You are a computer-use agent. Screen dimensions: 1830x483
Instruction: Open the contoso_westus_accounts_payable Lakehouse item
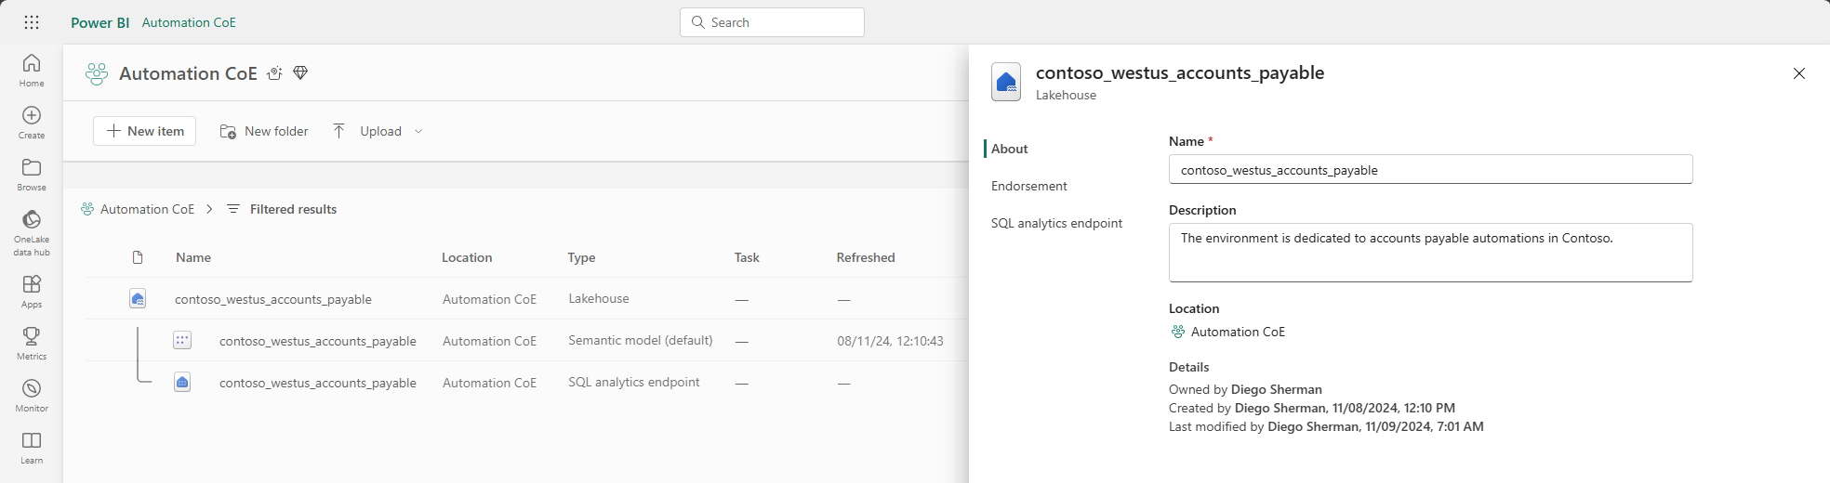click(x=273, y=299)
